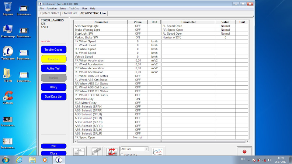The height and width of the screenshot is (164, 292).
Task: Click the grey Monitor button
Action: tap(54, 78)
